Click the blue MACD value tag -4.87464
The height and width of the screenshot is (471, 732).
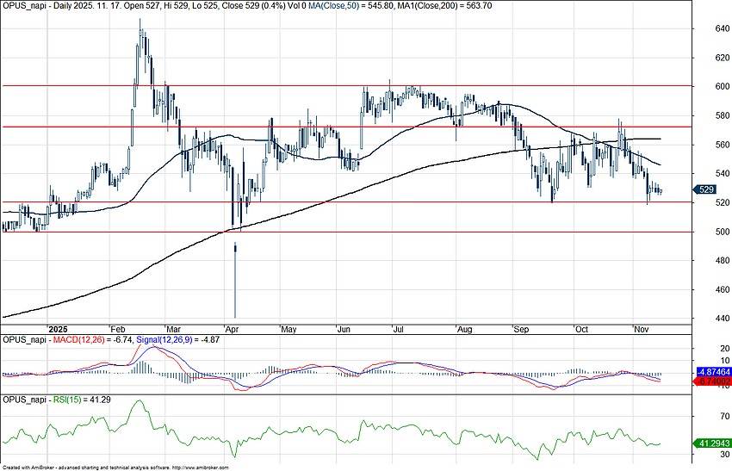711,370
